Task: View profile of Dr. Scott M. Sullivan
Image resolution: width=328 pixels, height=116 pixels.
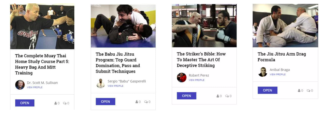Action: tap(35, 87)
